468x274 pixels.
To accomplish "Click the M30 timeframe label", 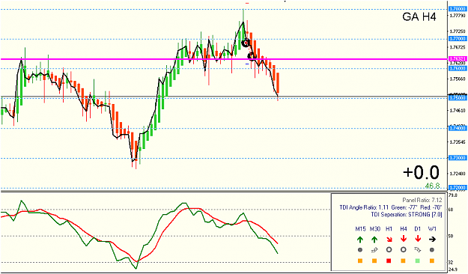I will pyautogui.click(x=375, y=229).
